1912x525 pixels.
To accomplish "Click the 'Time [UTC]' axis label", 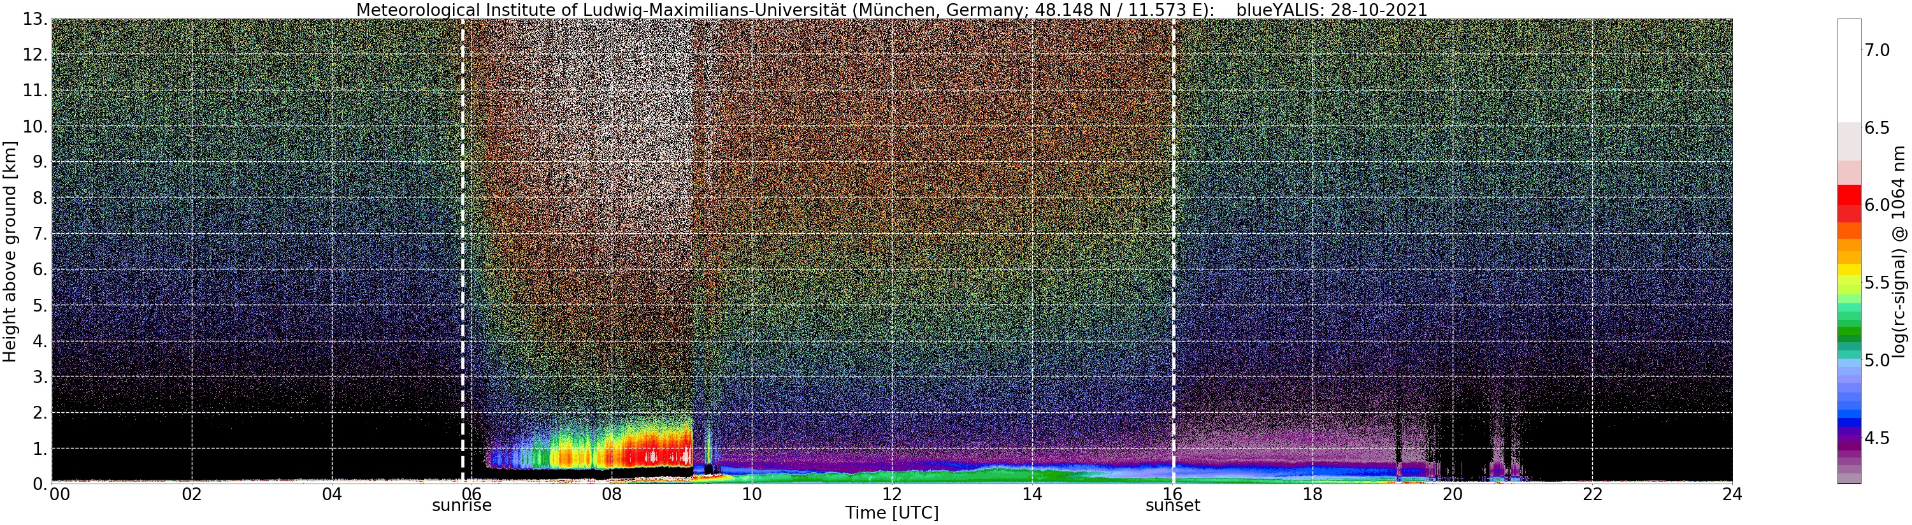I will tap(891, 513).
